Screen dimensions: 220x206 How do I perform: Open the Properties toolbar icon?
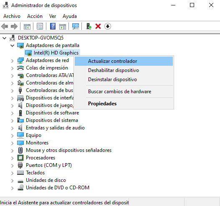40,26
